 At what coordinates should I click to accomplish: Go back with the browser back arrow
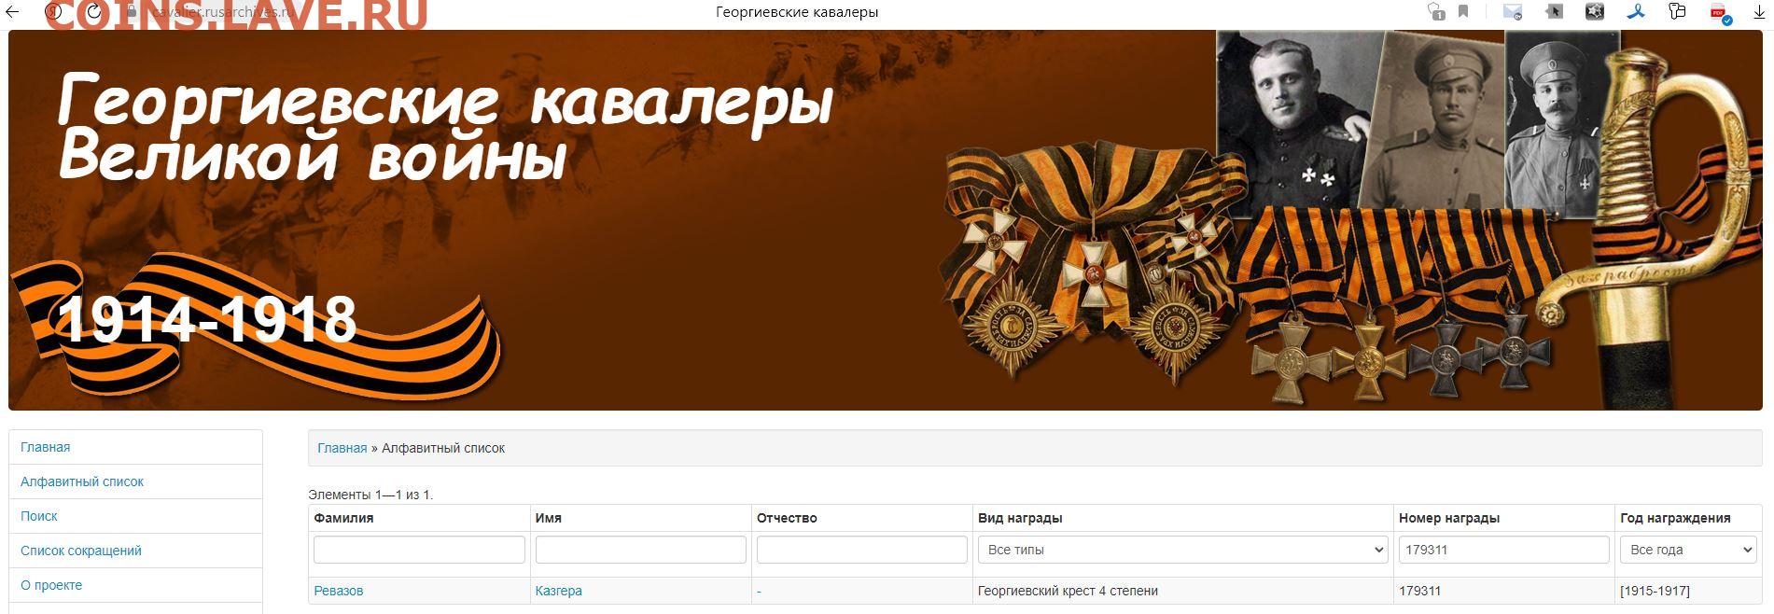(11, 12)
